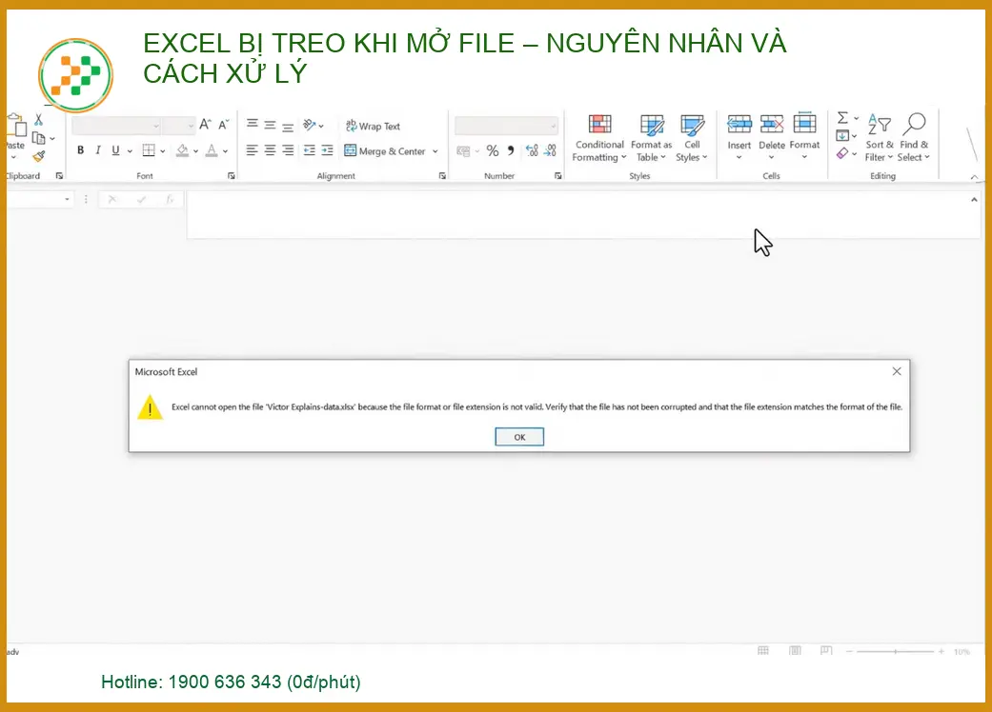Click OK in the Microsoft Excel error dialog
992x712 pixels.
click(x=518, y=436)
